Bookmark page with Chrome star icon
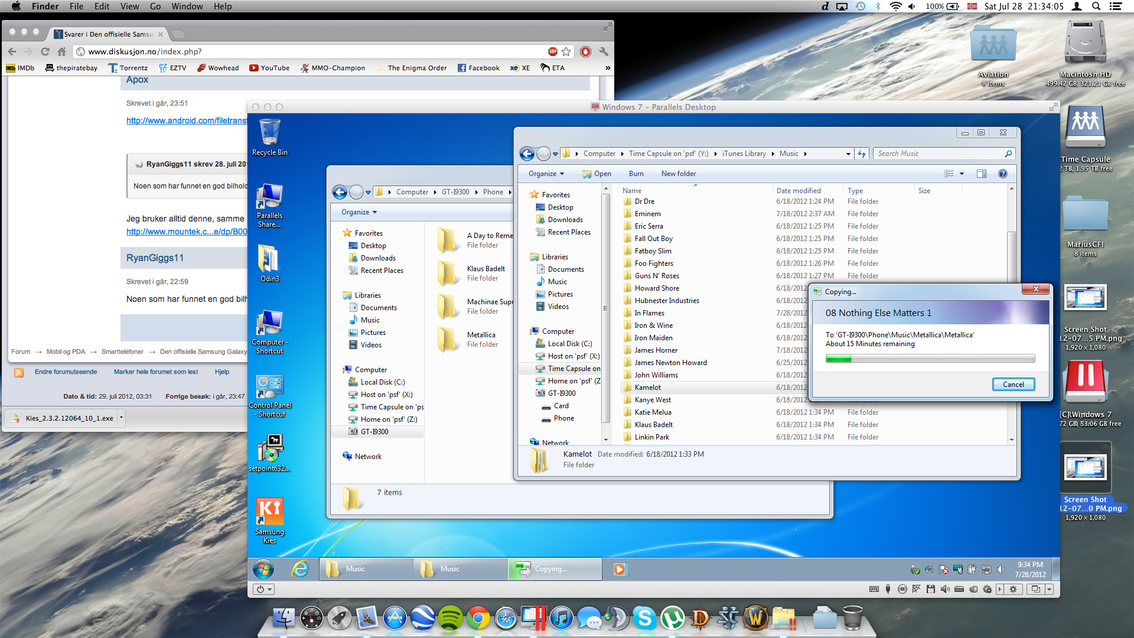Screen dimensions: 1134x638 (x=566, y=51)
